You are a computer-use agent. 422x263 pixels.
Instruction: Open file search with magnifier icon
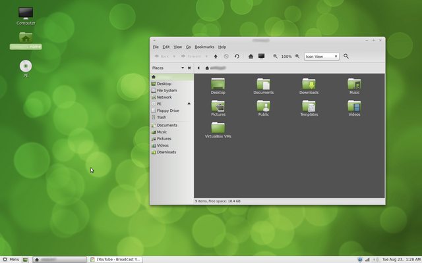[x=346, y=57]
